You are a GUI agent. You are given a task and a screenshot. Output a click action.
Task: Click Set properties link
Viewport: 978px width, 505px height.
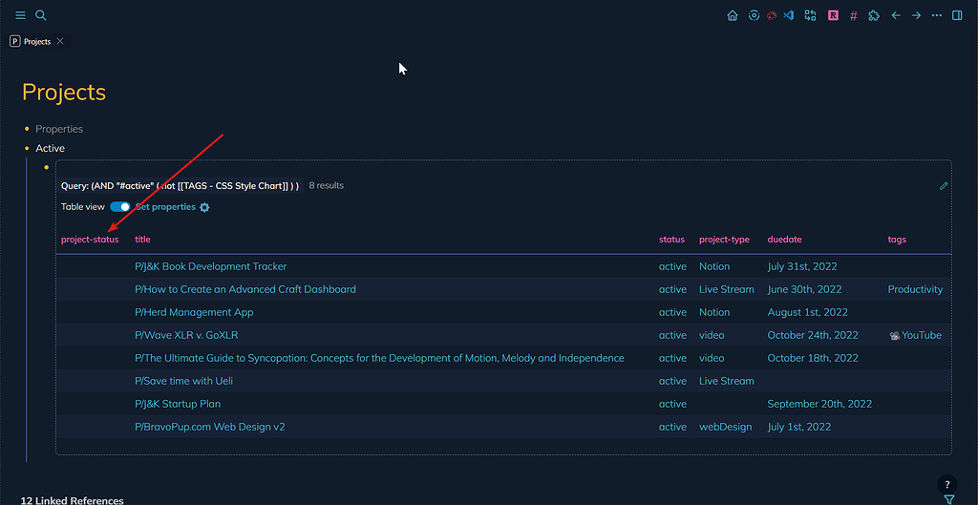(165, 207)
